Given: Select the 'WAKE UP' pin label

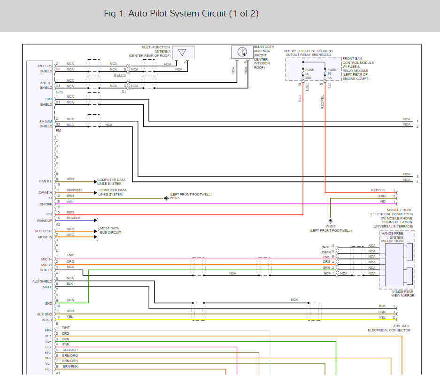Looking at the screenshot, I should pos(44,221).
